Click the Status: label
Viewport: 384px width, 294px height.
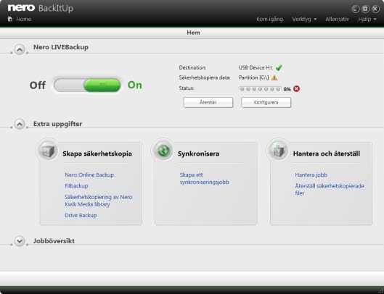tap(187, 88)
